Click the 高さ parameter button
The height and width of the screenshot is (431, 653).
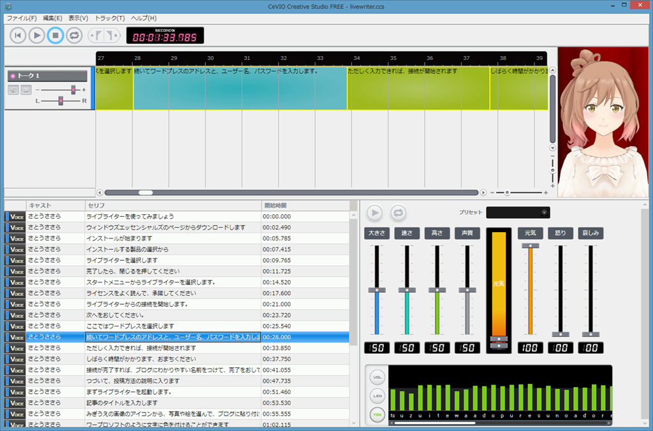coord(437,233)
